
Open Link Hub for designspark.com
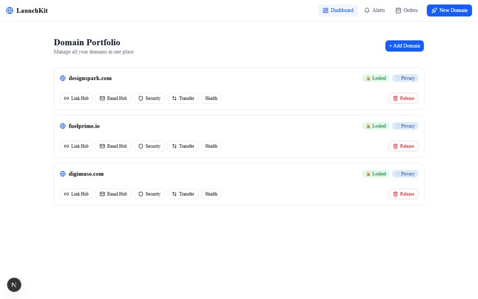tap(77, 98)
